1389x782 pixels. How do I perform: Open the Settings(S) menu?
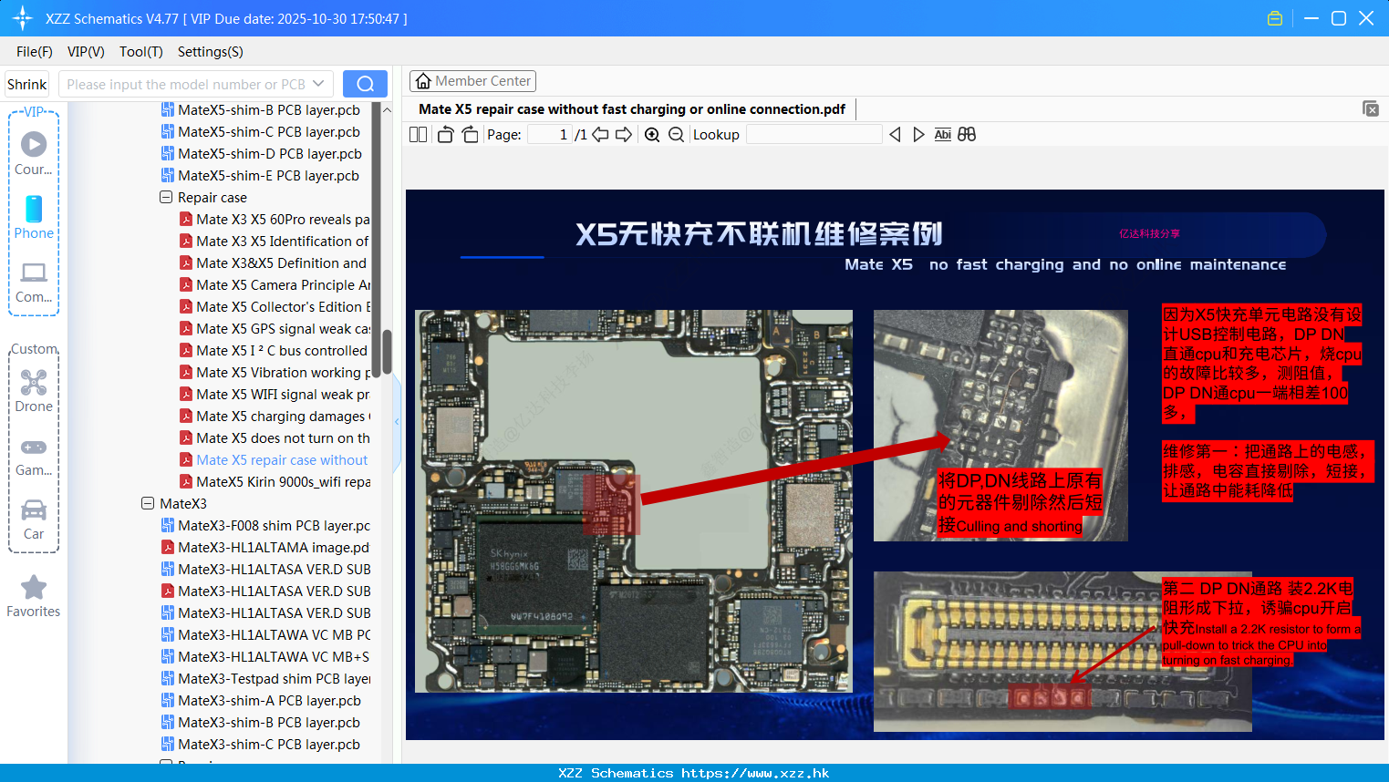(210, 52)
